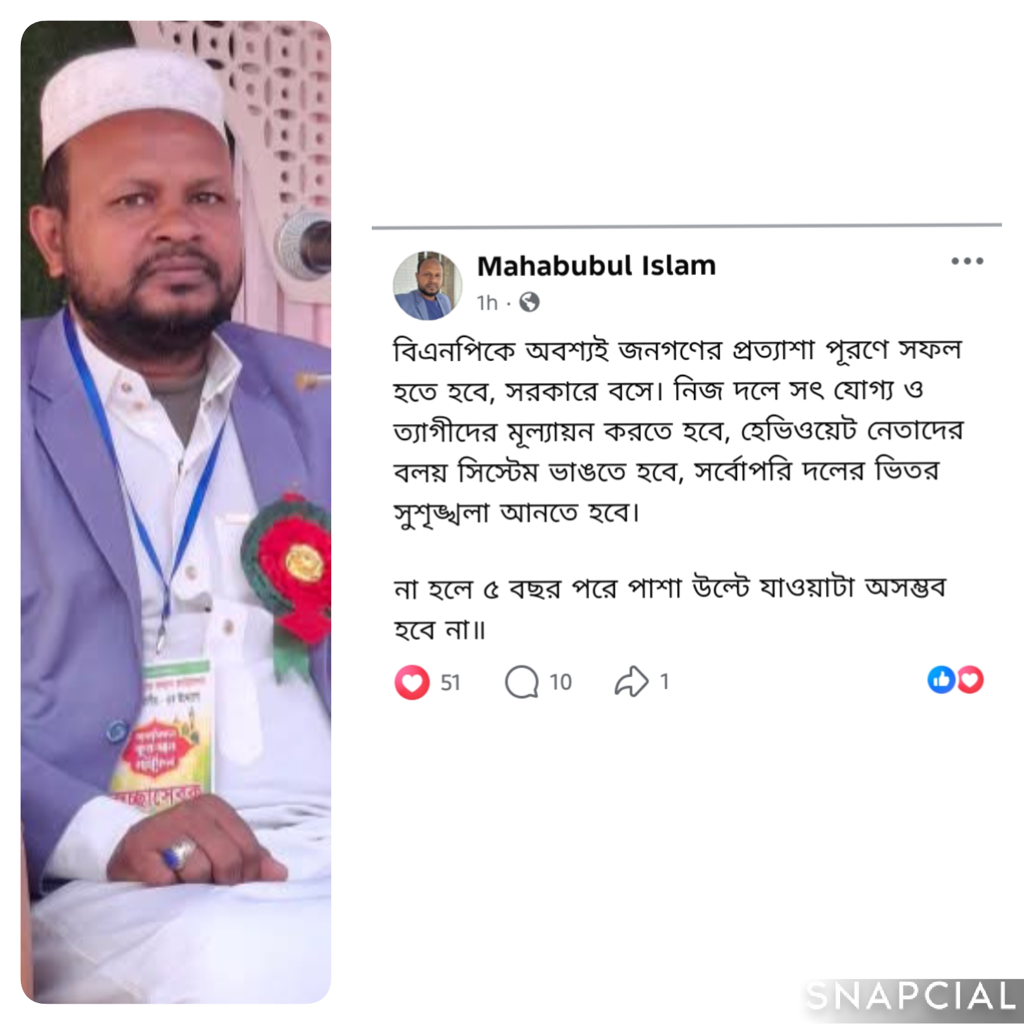1024x1024 pixels.
Task: Open the Mahabubul Islam profile name link
Action: (596, 266)
